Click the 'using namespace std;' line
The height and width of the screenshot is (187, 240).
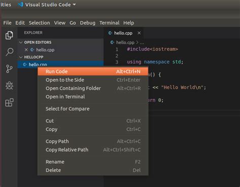coord(155,62)
